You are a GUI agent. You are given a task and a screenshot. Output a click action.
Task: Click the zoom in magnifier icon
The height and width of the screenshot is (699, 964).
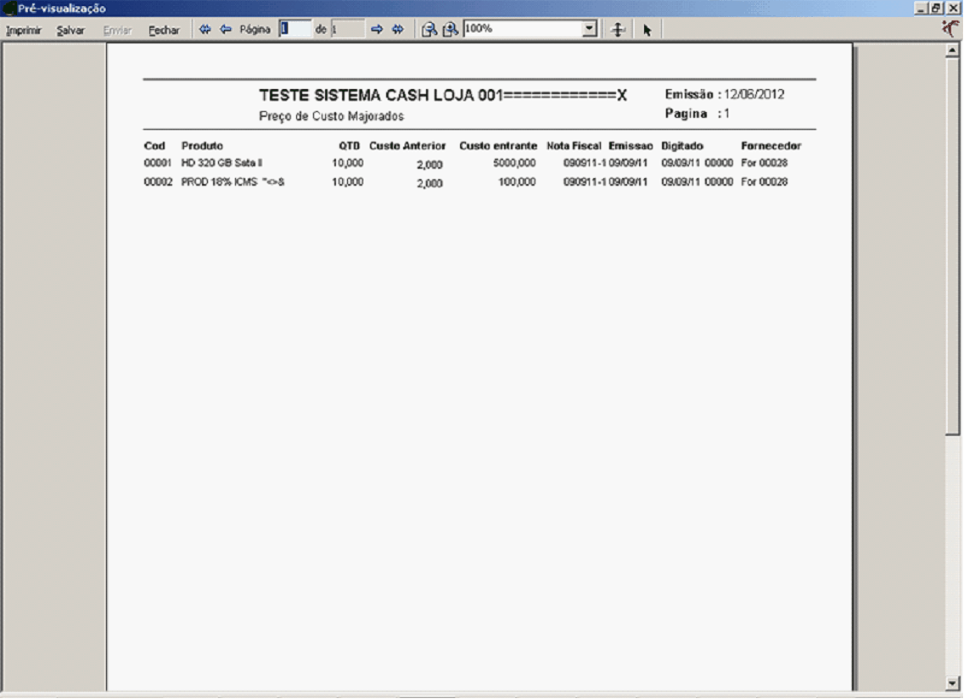click(451, 30)
